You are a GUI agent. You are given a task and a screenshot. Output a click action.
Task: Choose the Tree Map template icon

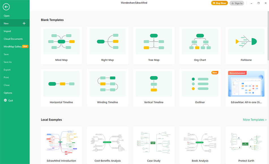coord(154,42)
